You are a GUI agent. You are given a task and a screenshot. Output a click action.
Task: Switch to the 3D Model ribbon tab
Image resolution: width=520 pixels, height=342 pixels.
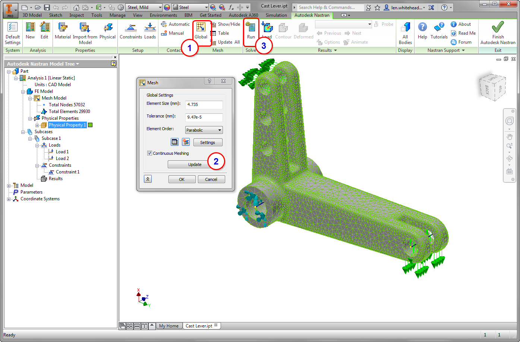(x=33, y=15)
